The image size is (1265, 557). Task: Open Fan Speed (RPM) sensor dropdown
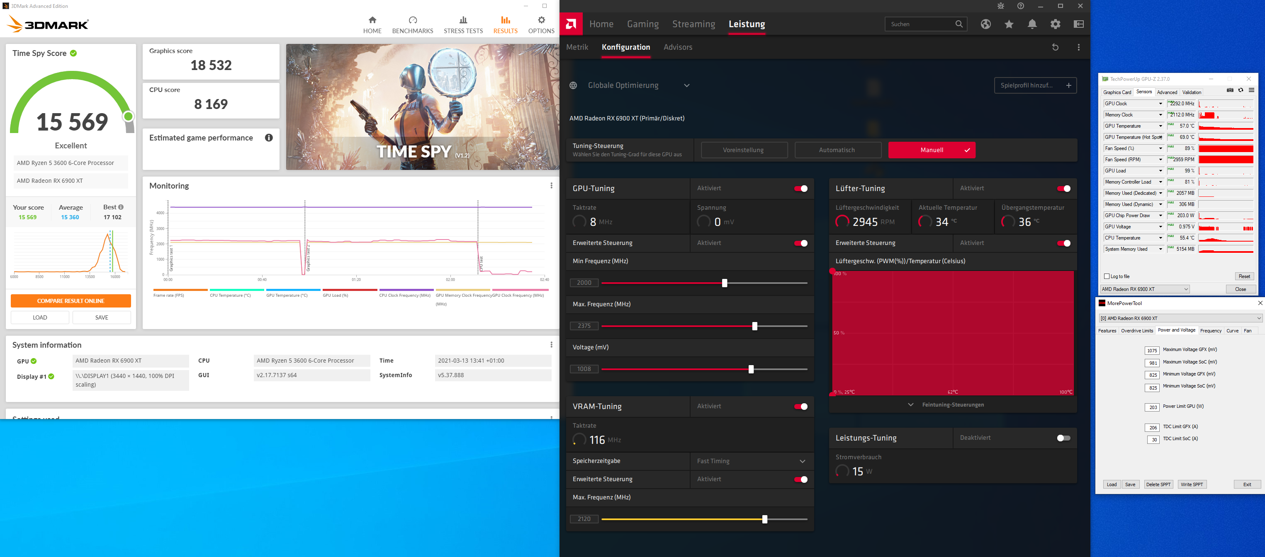tap(1161, 160)
